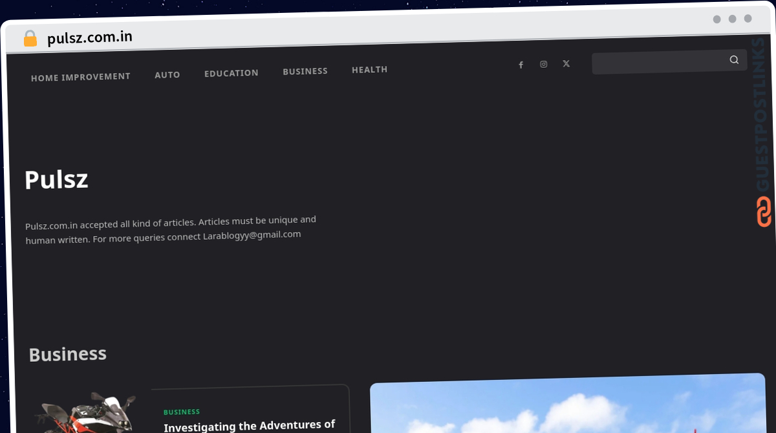This screenshot has width=776, height=433.
Task: Open the Home Improvement menu
Action: (81, 77)
